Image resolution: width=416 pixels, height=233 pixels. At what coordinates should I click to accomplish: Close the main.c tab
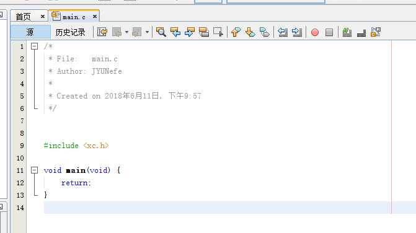click(95, 17)
